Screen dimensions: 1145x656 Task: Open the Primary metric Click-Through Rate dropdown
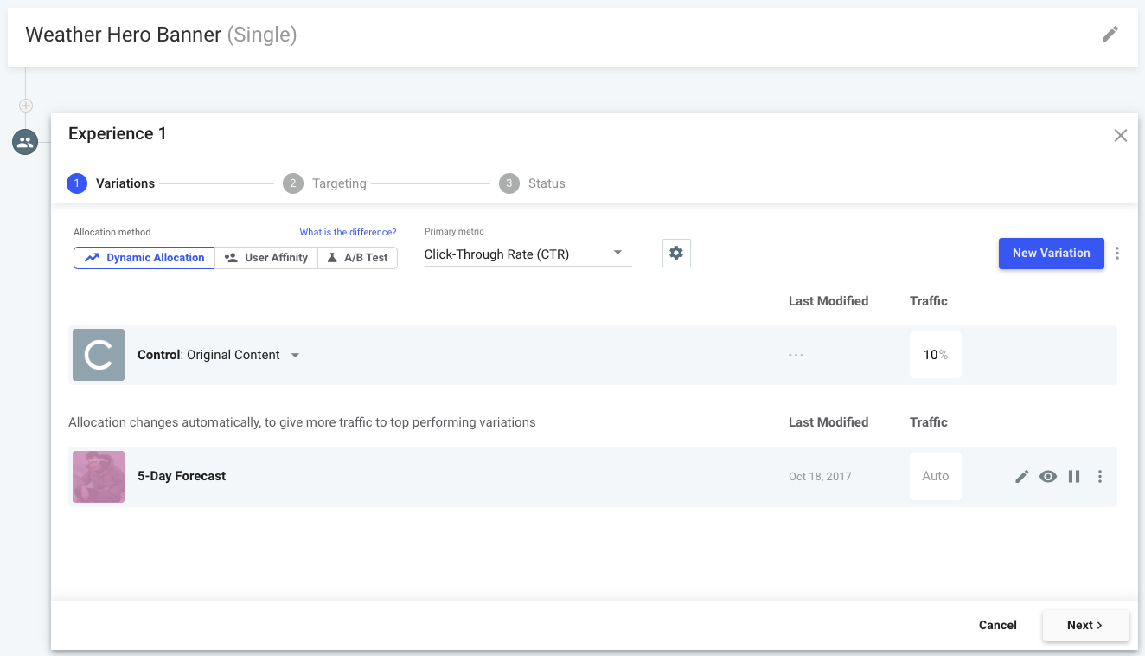click(x=528, y=254)
